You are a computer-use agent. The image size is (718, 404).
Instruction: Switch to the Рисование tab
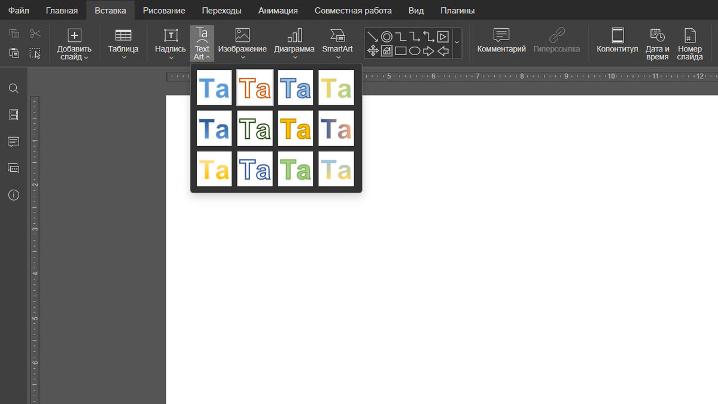[164, 10]
